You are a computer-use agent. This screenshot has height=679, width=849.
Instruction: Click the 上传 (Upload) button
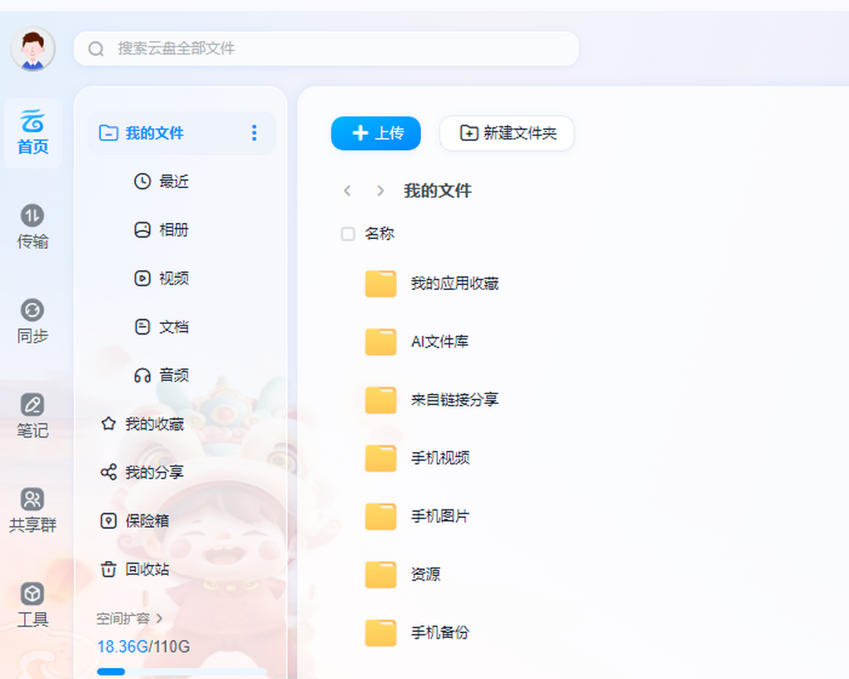[376, 133]
